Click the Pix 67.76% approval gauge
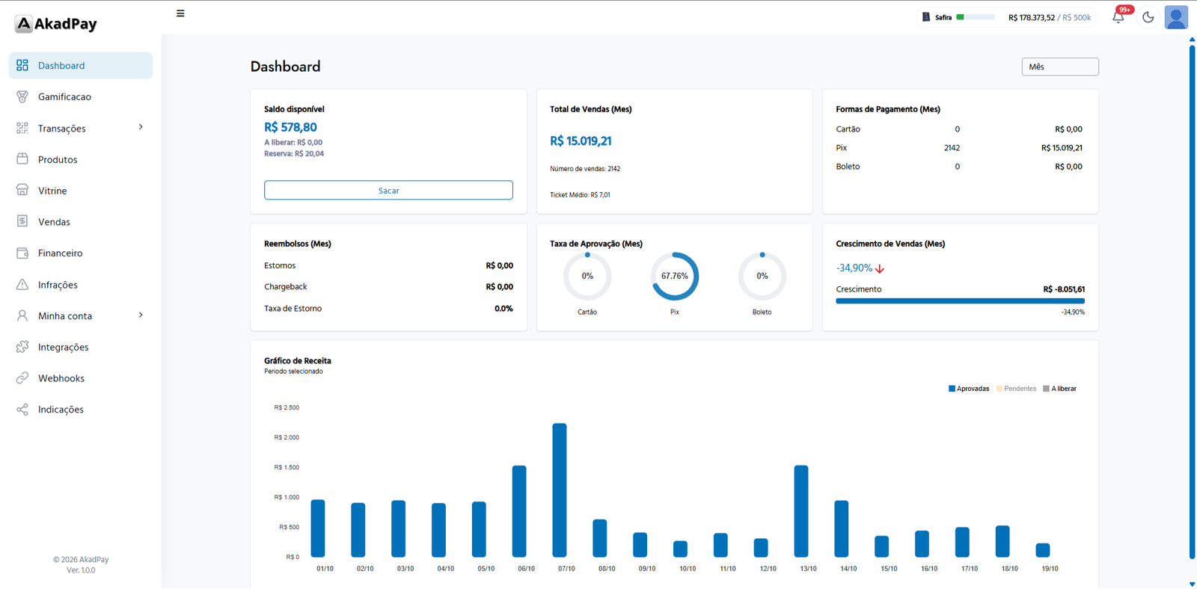 [x=675, y=277]
